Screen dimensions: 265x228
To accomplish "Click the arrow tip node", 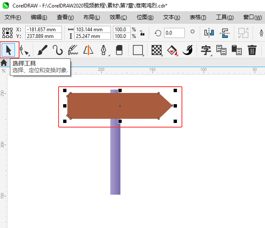I will click(x=172, y=105).
